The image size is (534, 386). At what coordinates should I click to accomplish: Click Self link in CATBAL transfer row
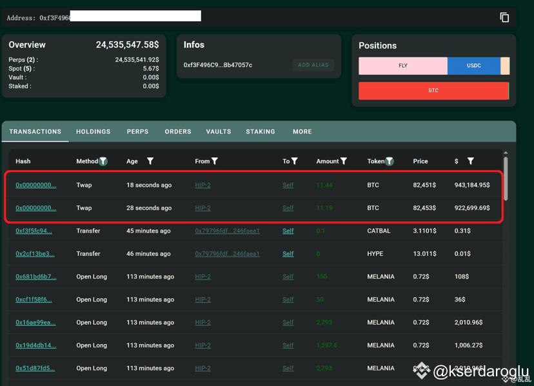click(x=288, y=231)
